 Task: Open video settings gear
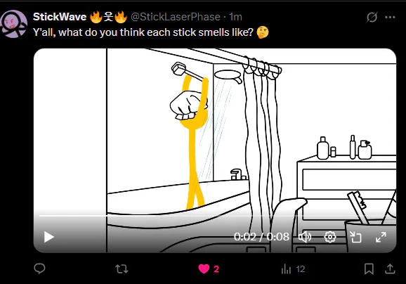pyautogui.click(x=330, y=237)
